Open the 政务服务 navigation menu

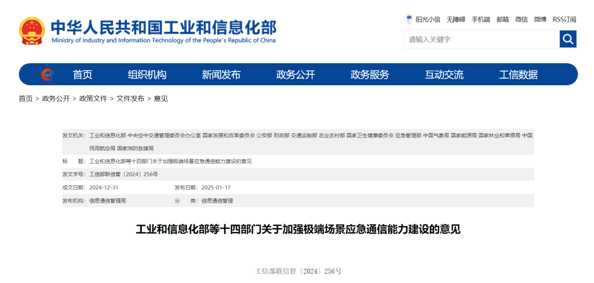370,75
